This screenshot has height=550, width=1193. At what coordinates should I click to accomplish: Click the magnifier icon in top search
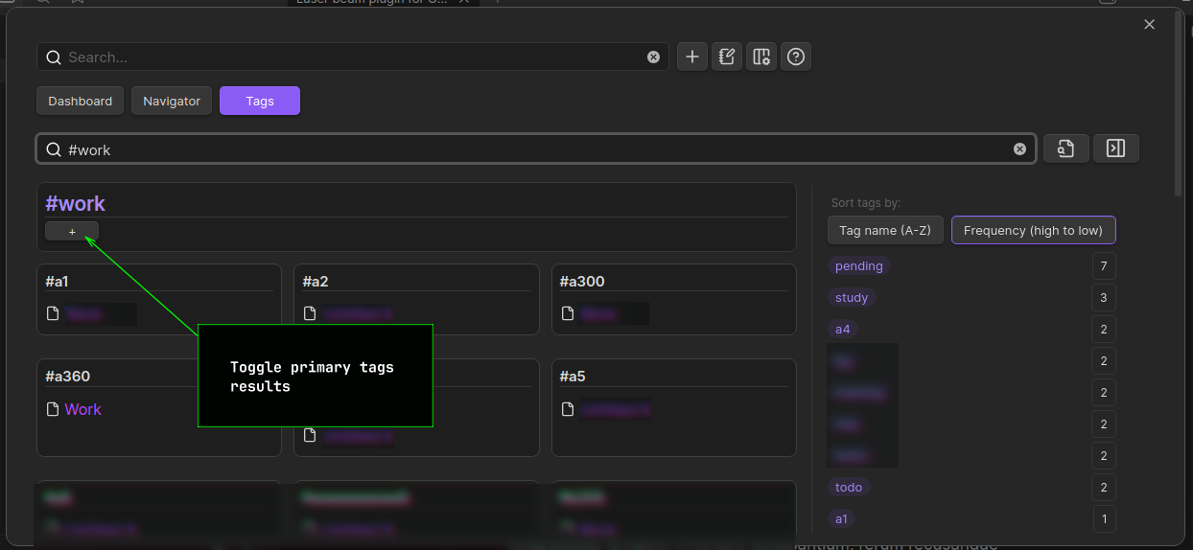click(x=54, y=57)
